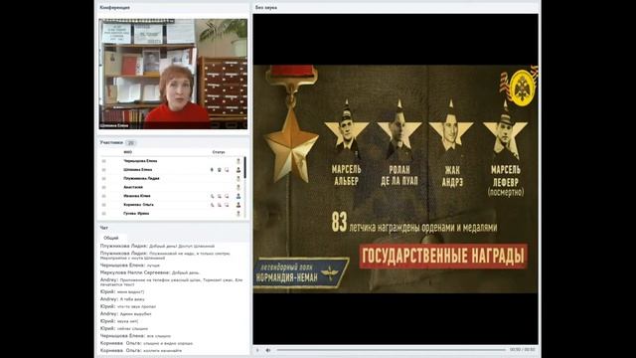Image resolution: width=636 pixels, height=358 pixels.
Task: Click the small marker left of Гусева Ирина
Action: [x=103, y=214]
